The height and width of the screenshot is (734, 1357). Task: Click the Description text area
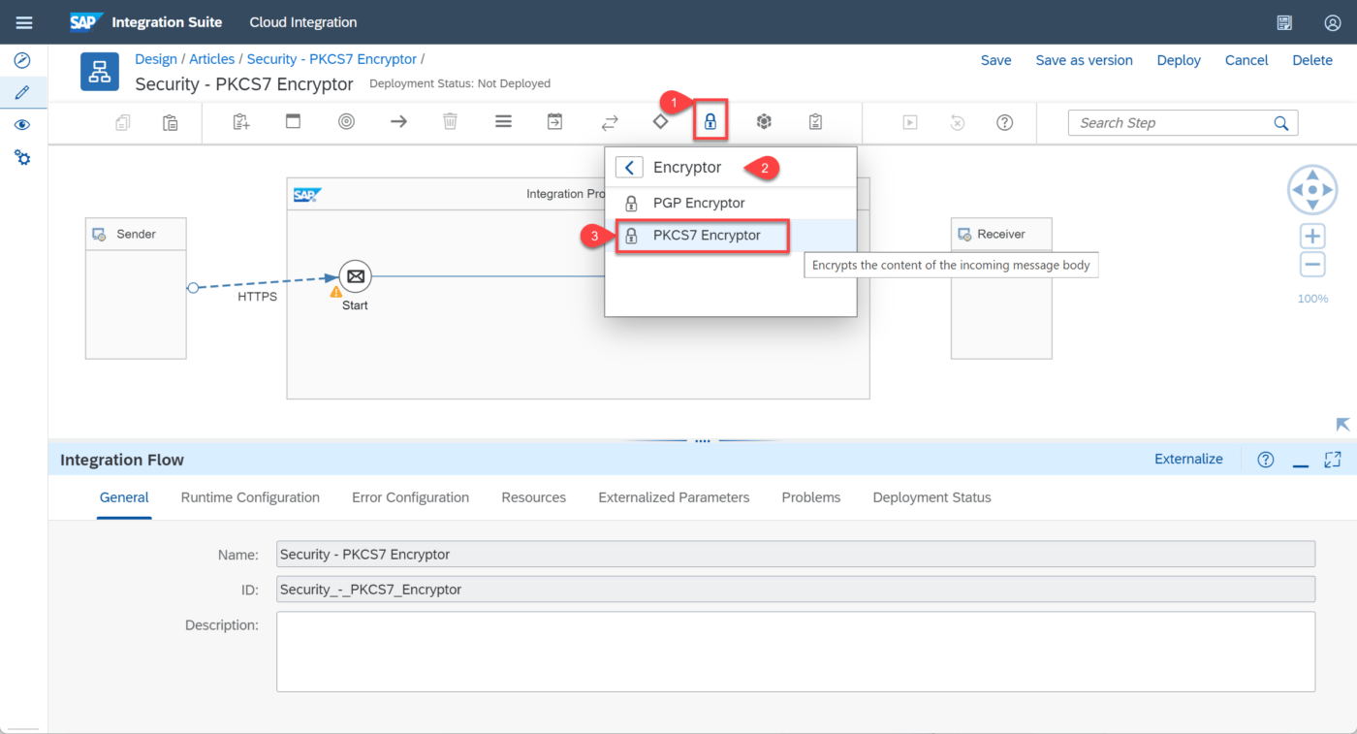point(796,651)
